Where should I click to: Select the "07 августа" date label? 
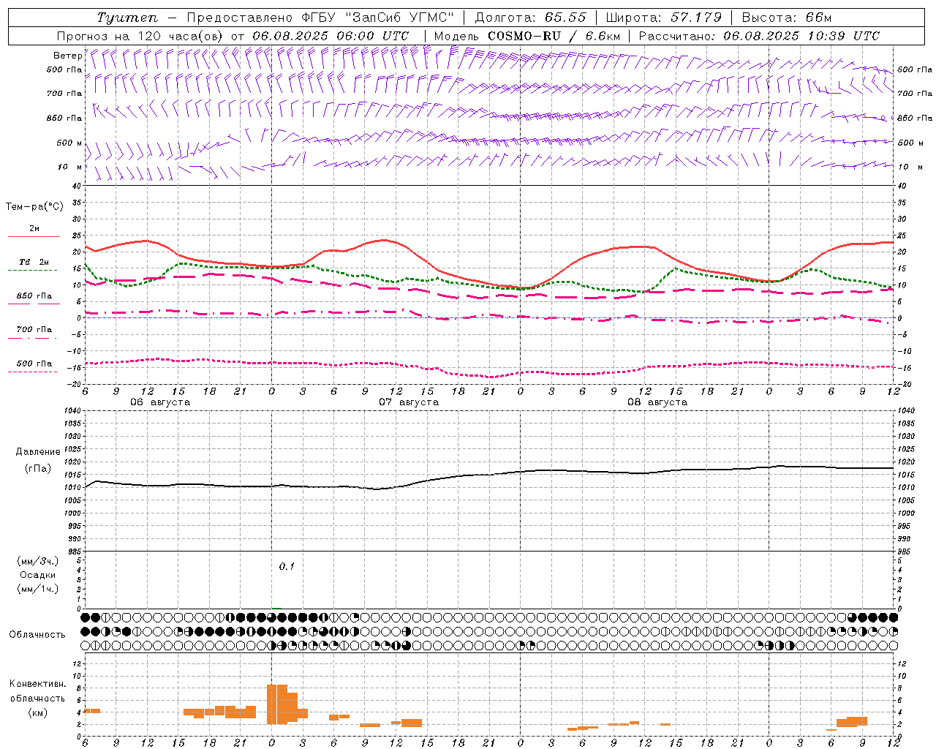409,402
